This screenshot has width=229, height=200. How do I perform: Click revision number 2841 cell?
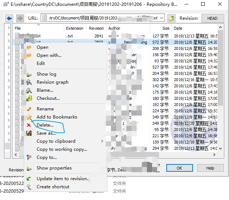tap(99, 36)
